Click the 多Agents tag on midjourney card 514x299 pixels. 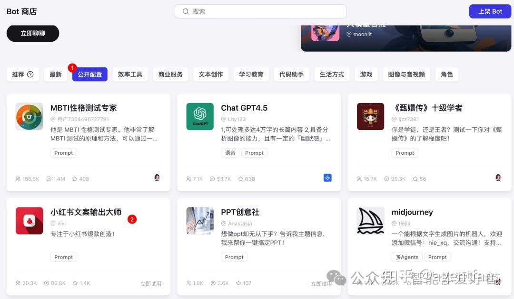(x=407, y=257)
